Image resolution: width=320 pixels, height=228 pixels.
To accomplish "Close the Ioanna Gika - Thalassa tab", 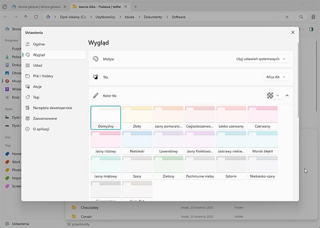I will click(x=126, y=7).
